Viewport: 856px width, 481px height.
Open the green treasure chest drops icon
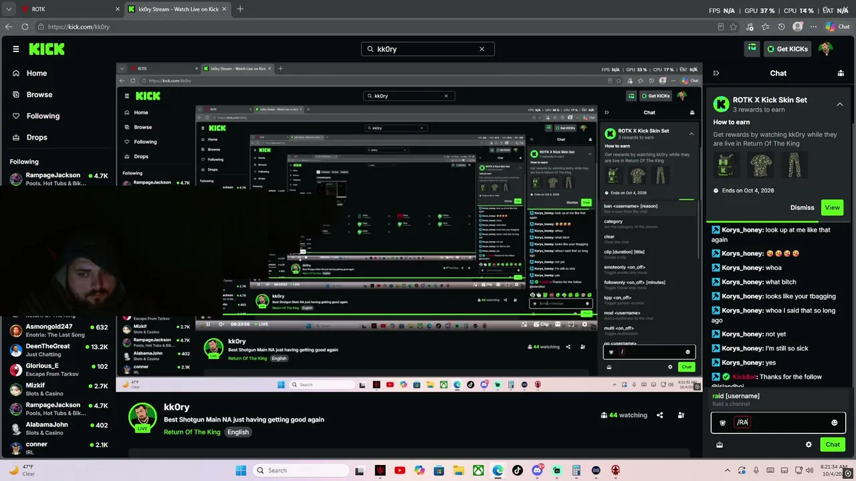coord(752,48)
